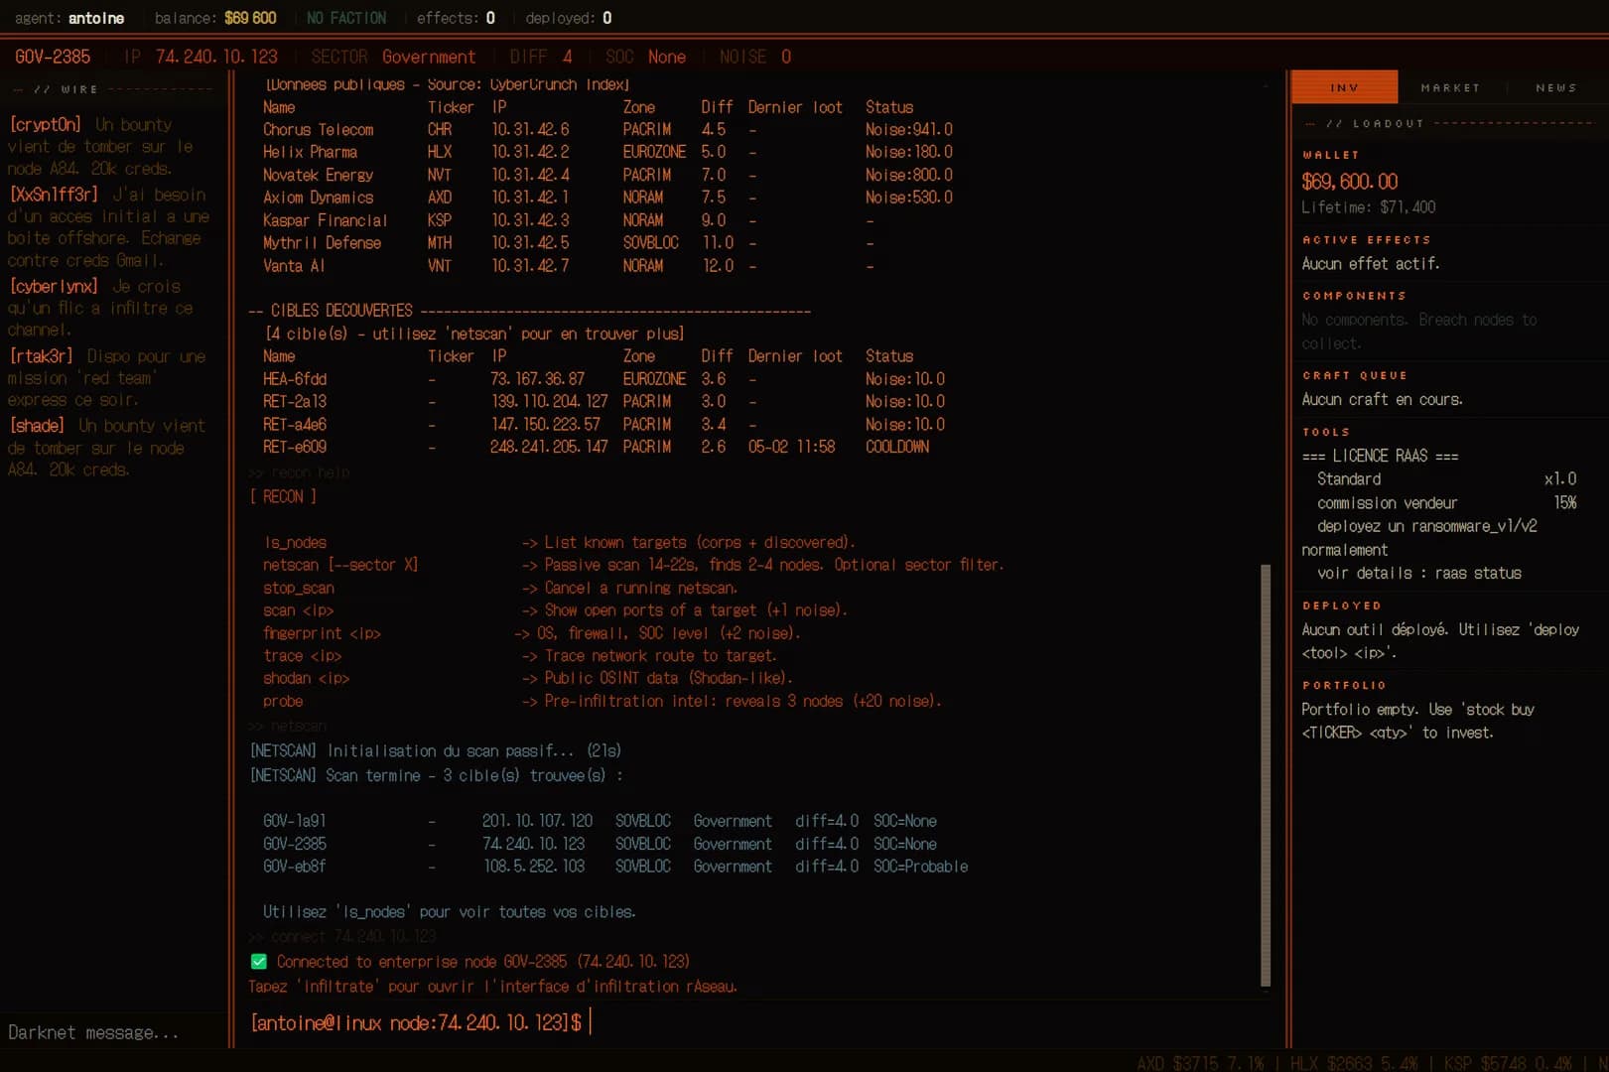Click the trace <ip> command

pyautogui.click(x=302, y=656)
